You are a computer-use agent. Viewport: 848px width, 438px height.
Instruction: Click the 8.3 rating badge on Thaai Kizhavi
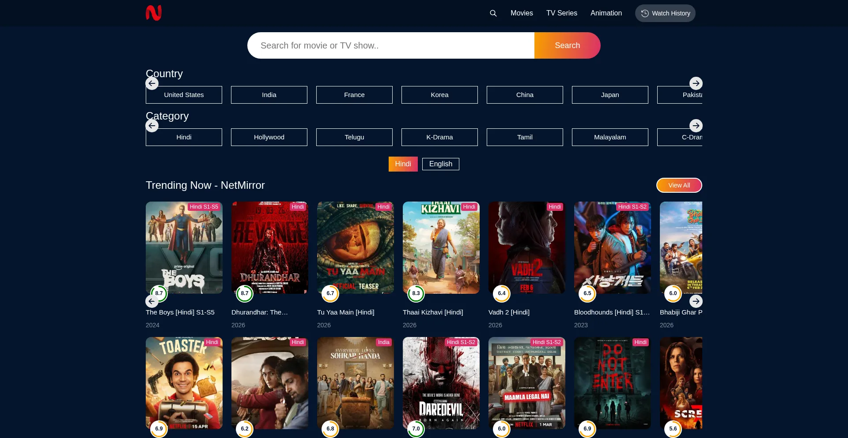(x=416, y=293)
